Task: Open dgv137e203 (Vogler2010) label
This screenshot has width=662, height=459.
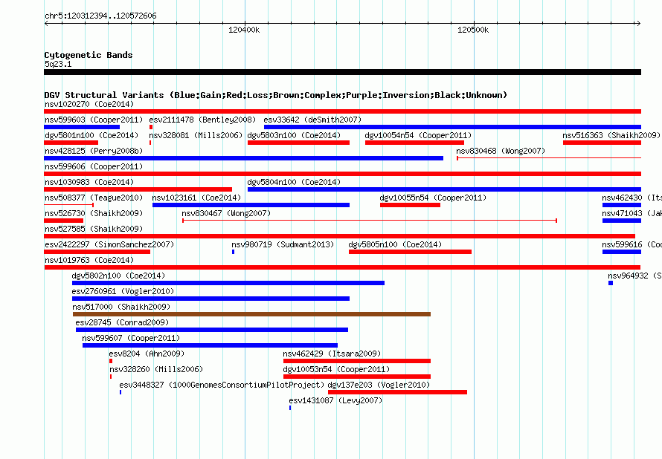Action: click(x=379, y=385)
